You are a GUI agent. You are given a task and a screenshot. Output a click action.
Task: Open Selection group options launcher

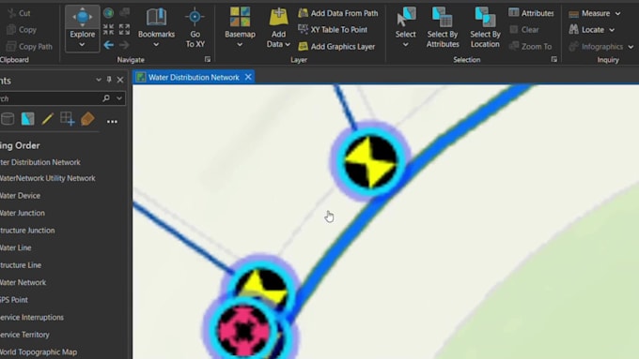click(x=553, y=59)
